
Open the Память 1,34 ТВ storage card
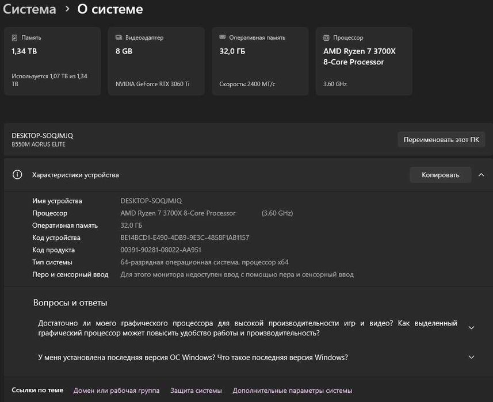[x=52, y=61]
